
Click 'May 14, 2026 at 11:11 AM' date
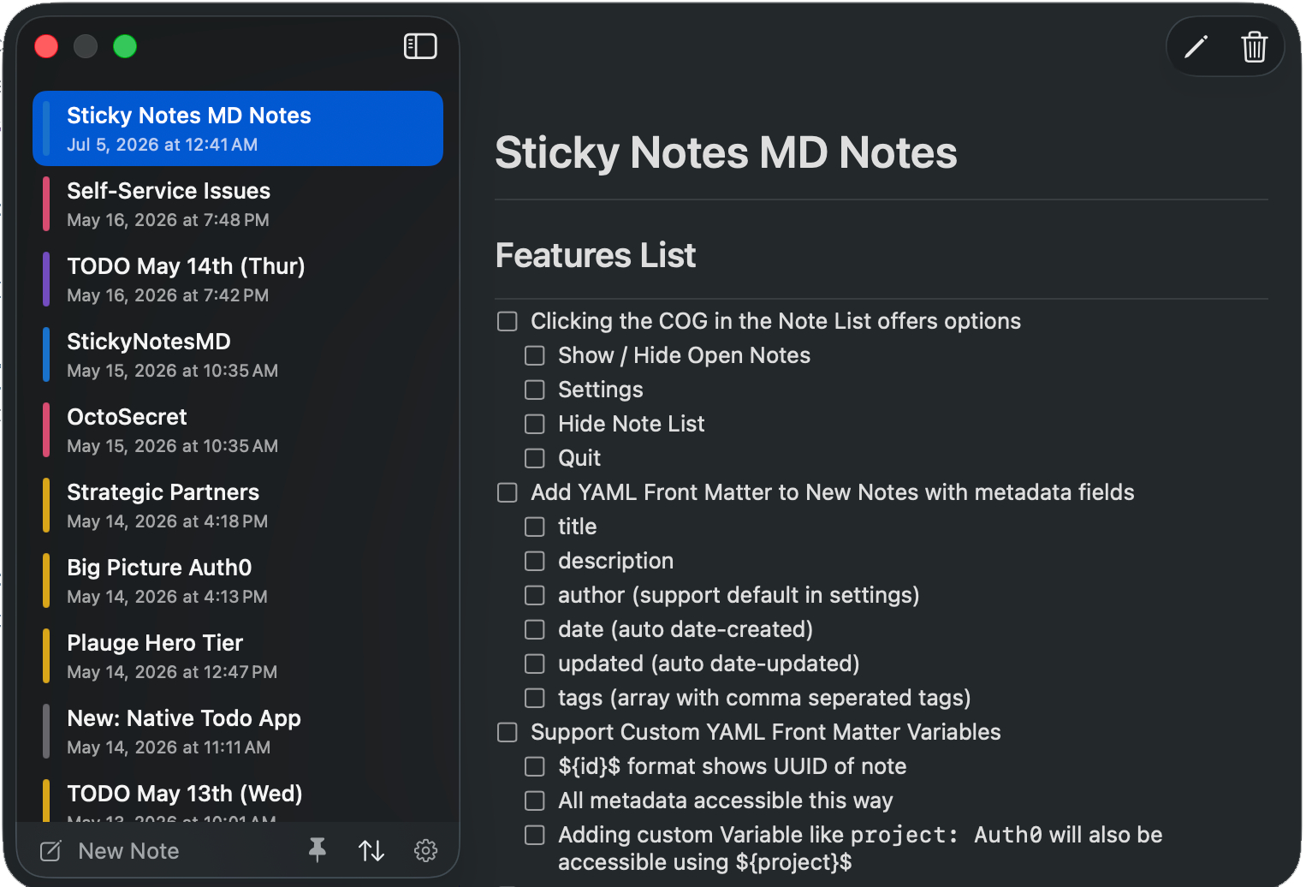[169, 747]
